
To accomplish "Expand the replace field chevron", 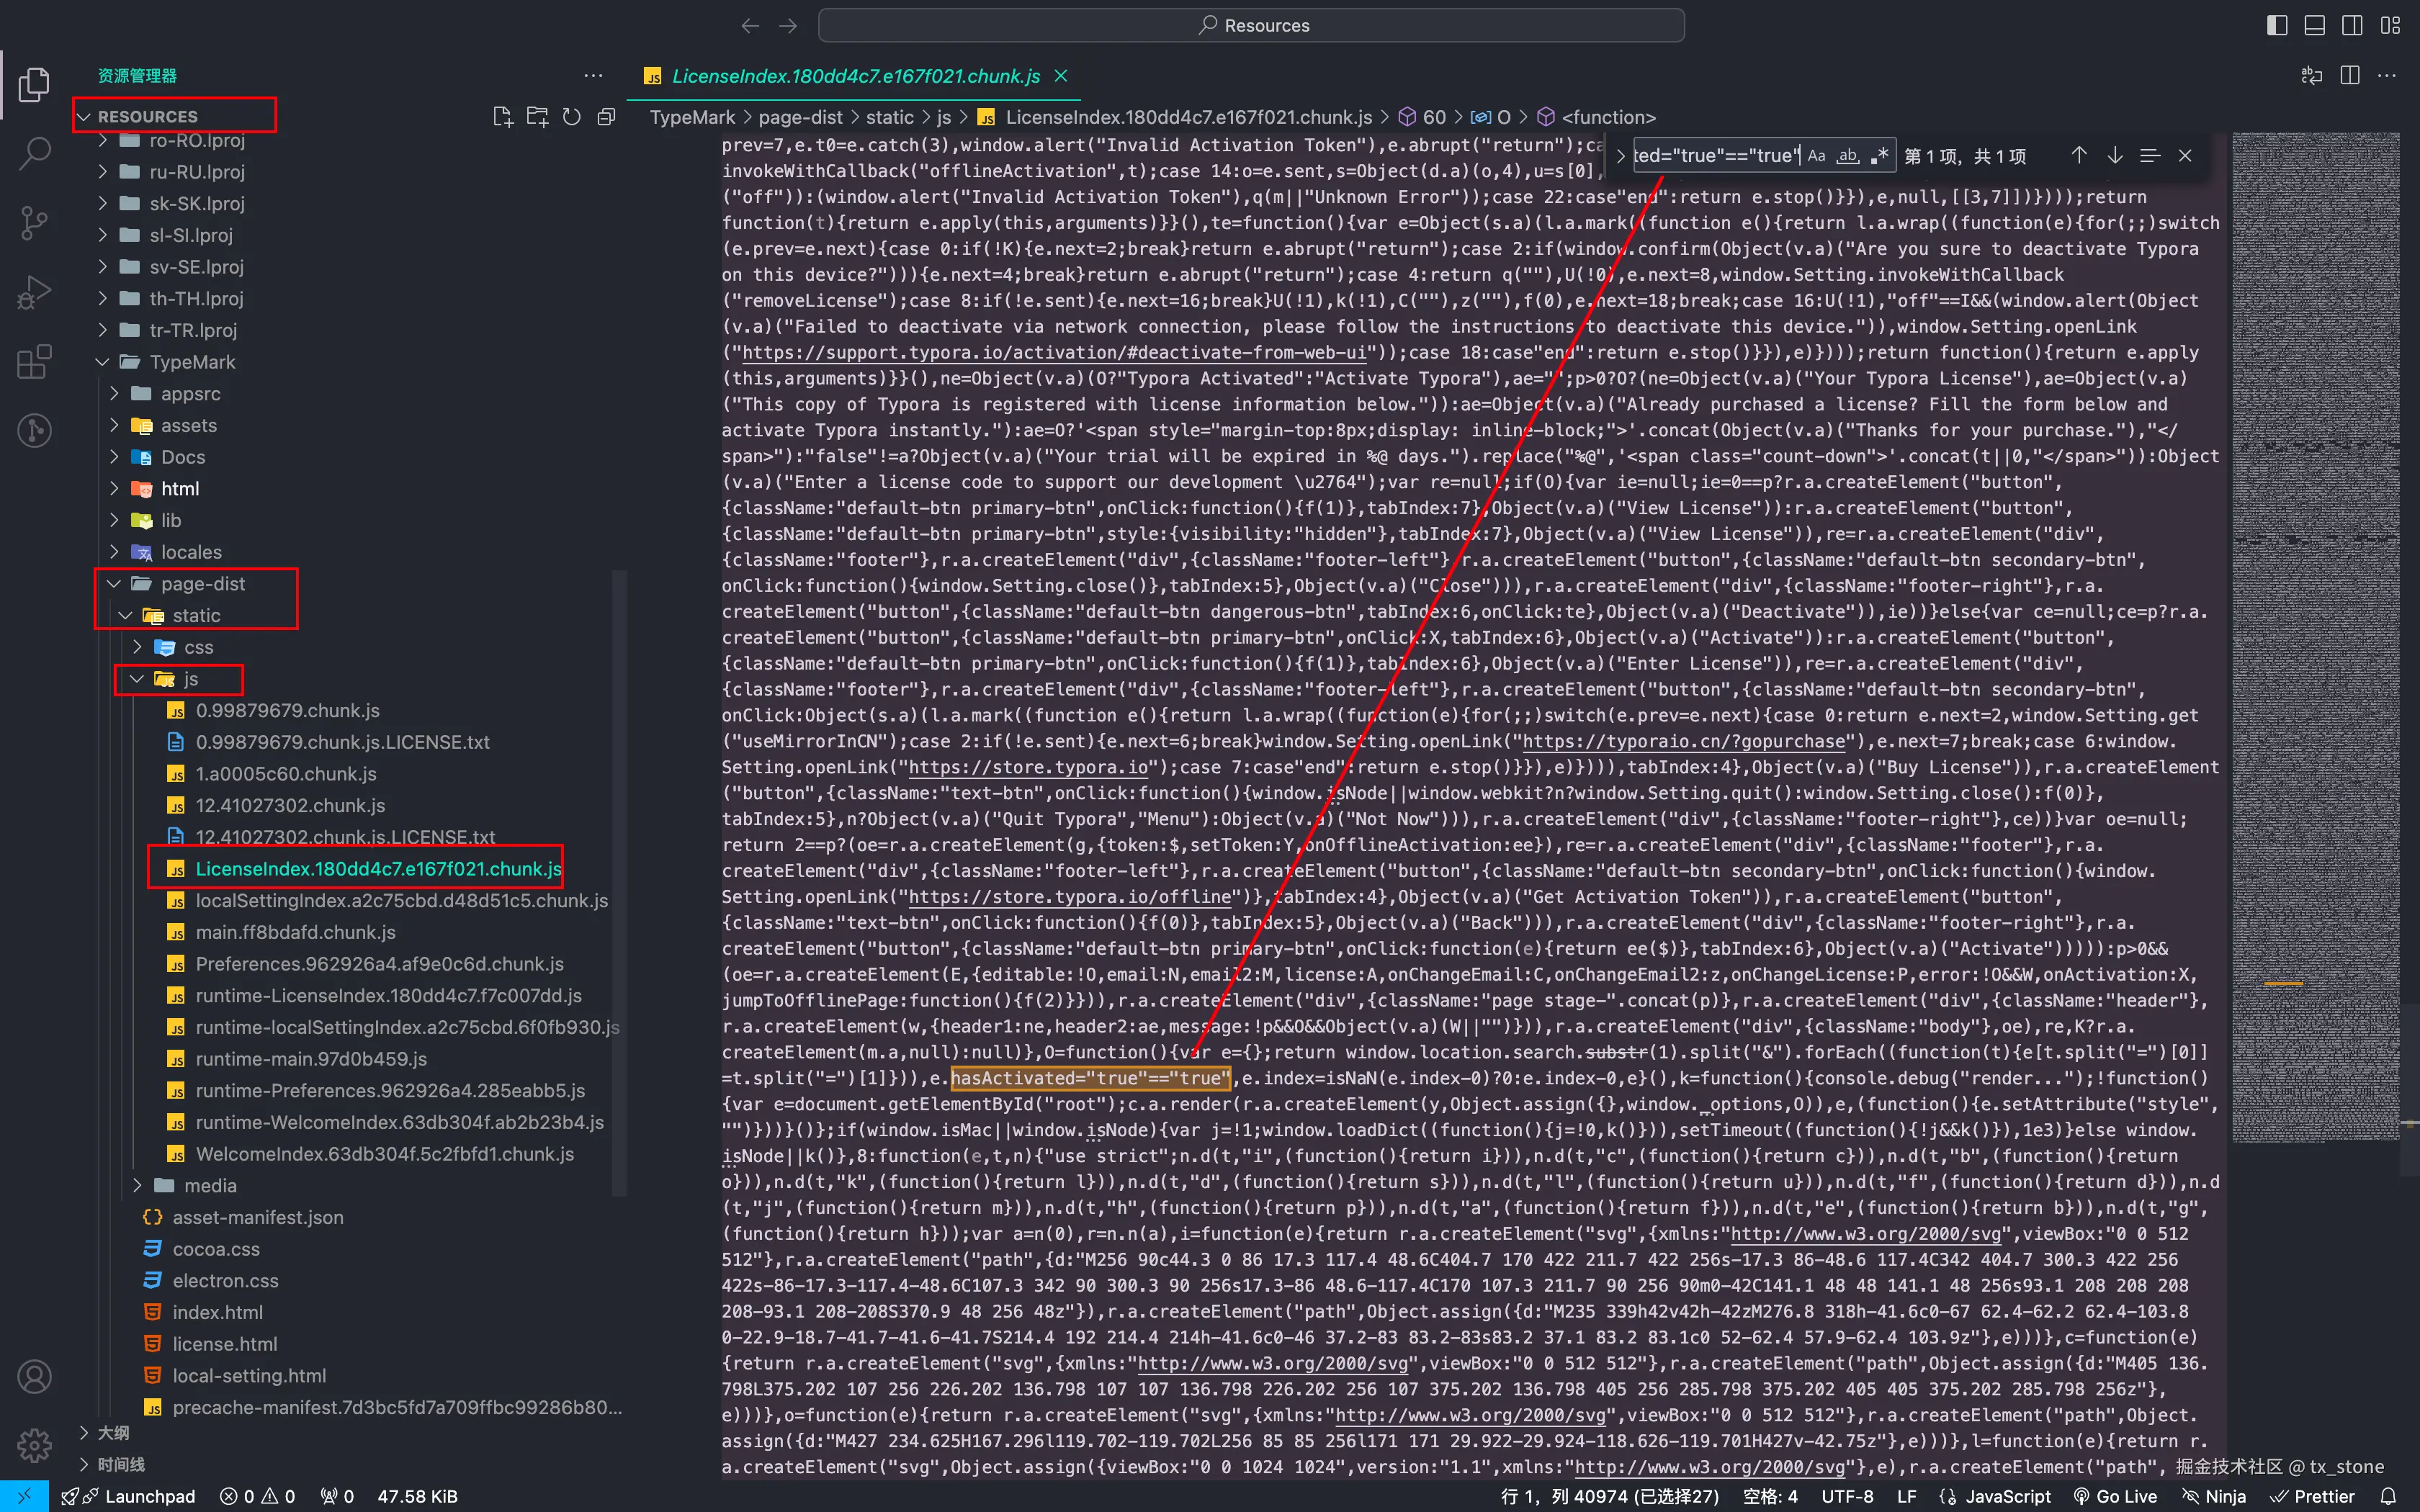I will [x=1620, y=156].
